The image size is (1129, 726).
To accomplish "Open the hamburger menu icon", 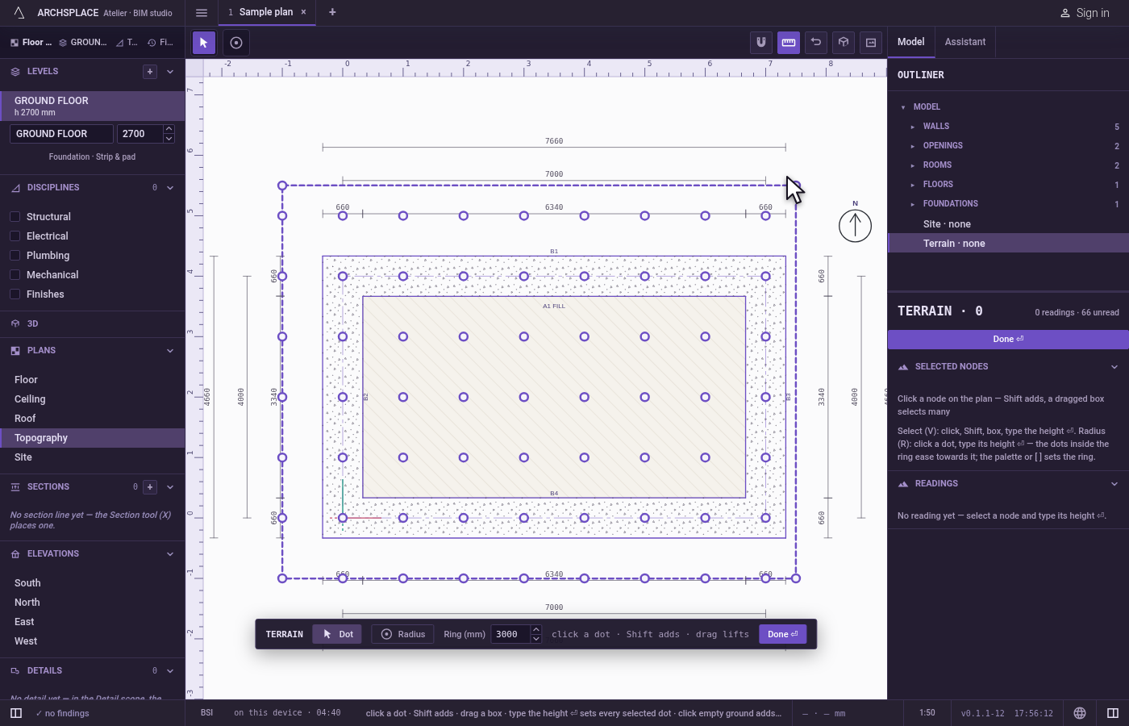I will [202, 13].
